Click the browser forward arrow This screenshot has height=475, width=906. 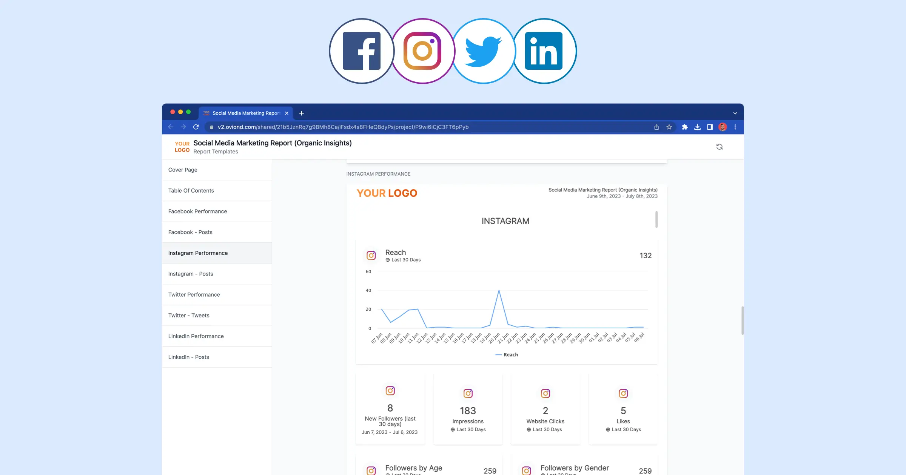[183, 127]
